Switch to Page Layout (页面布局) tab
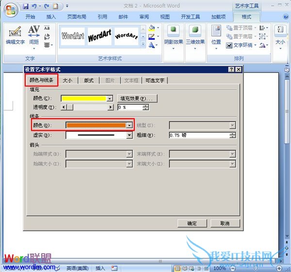The image size is (291, 272). tap(77, 17)
